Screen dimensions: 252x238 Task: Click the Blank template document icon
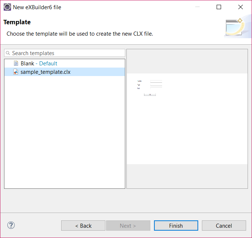(16, 63)
